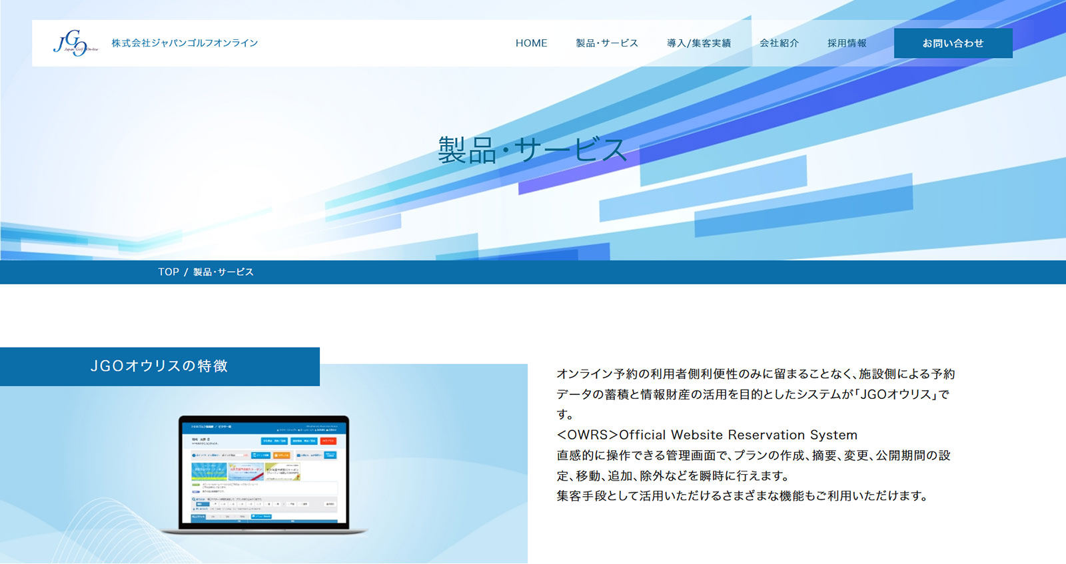Select 会社紹介 in the header menu

point(779,43)
